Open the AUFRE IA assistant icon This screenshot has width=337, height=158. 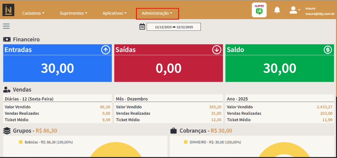(x=259, y=10)
